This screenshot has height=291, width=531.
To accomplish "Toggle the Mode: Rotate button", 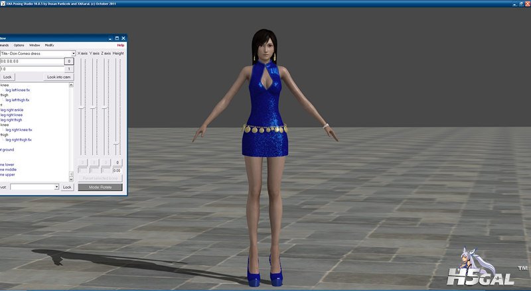I will [x=100, y=187].
